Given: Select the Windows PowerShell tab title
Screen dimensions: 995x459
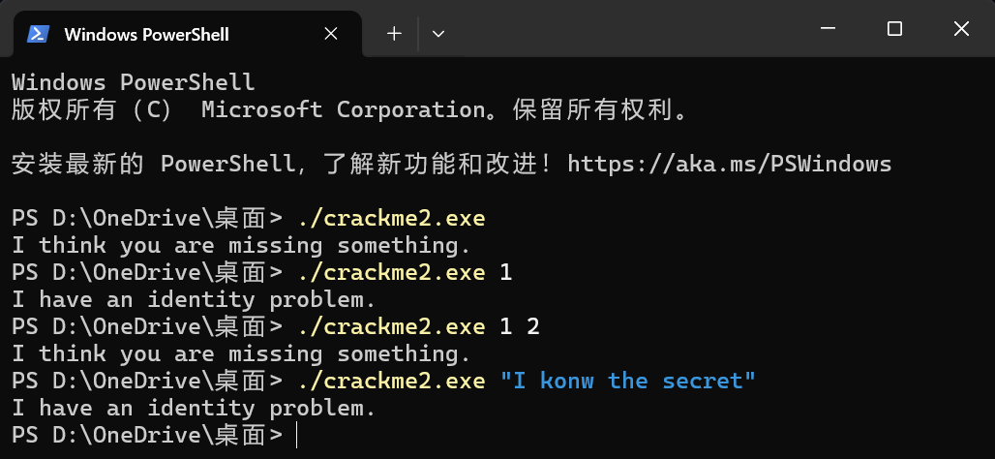Looking at the screenshot, I should tap(146, 34).
